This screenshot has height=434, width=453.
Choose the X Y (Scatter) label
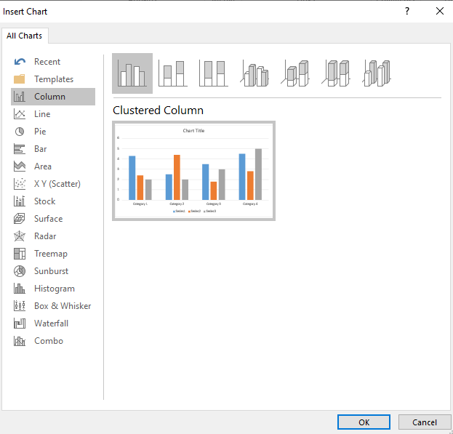coord(57,184)
